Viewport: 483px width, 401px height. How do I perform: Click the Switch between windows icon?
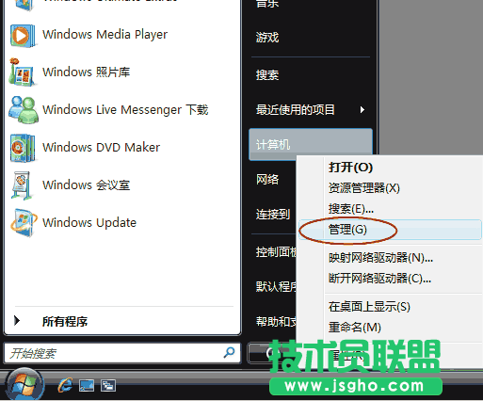[x=108, y=386]
